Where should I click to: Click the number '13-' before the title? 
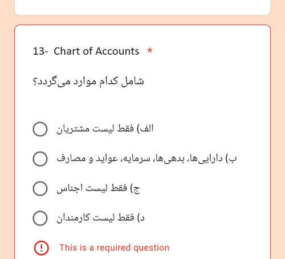coord(40,51)
